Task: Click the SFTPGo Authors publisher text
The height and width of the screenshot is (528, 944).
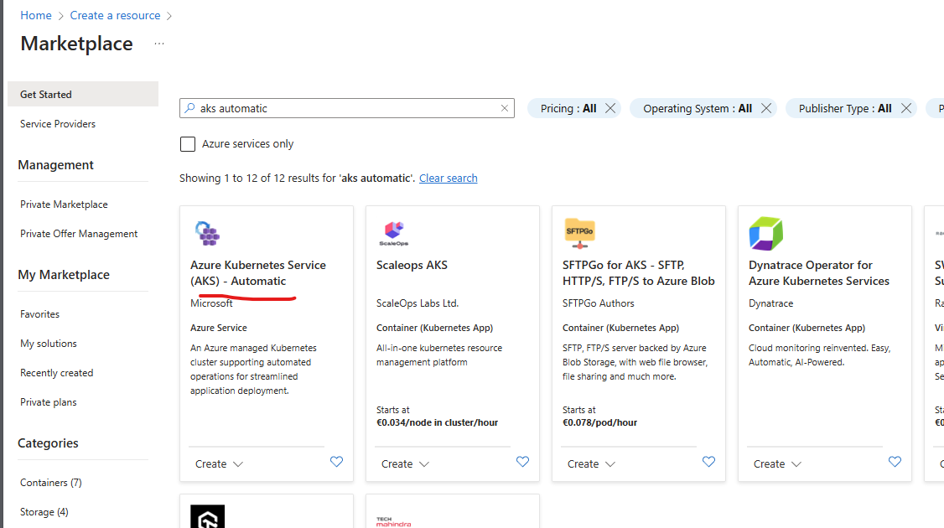Action: [x=598, y=303]
